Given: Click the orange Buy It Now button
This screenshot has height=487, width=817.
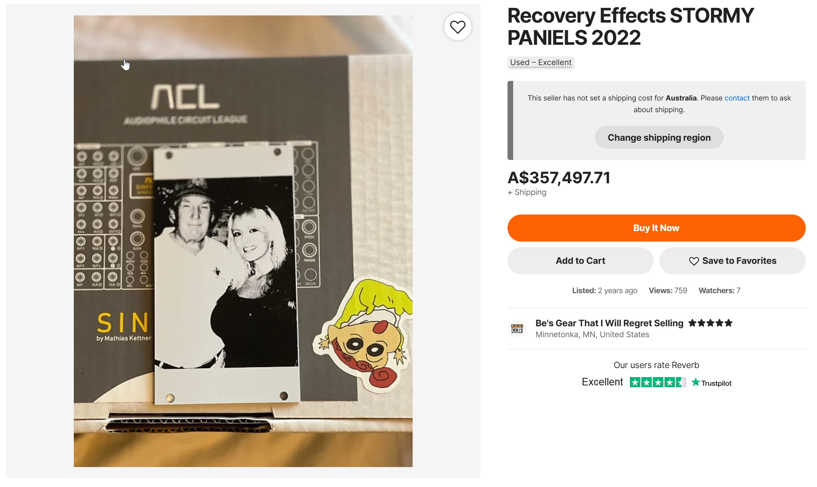Looking at the screenshot, I should point(656,228).
